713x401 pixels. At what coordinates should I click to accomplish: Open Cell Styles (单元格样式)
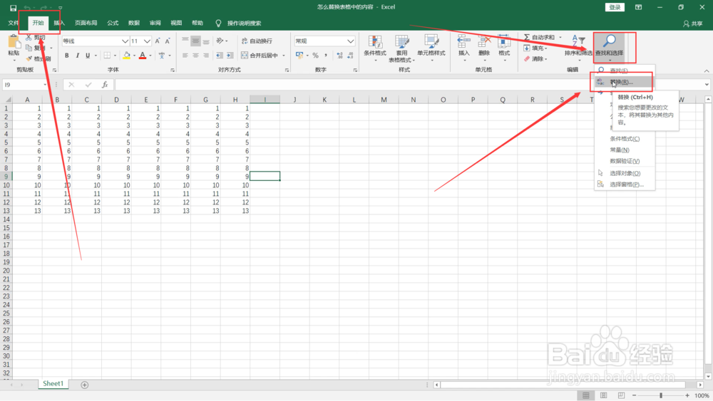[431, 48]
